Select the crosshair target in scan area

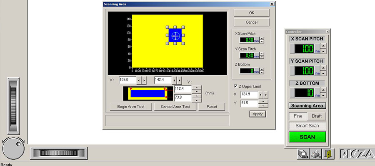pos(175,35)
